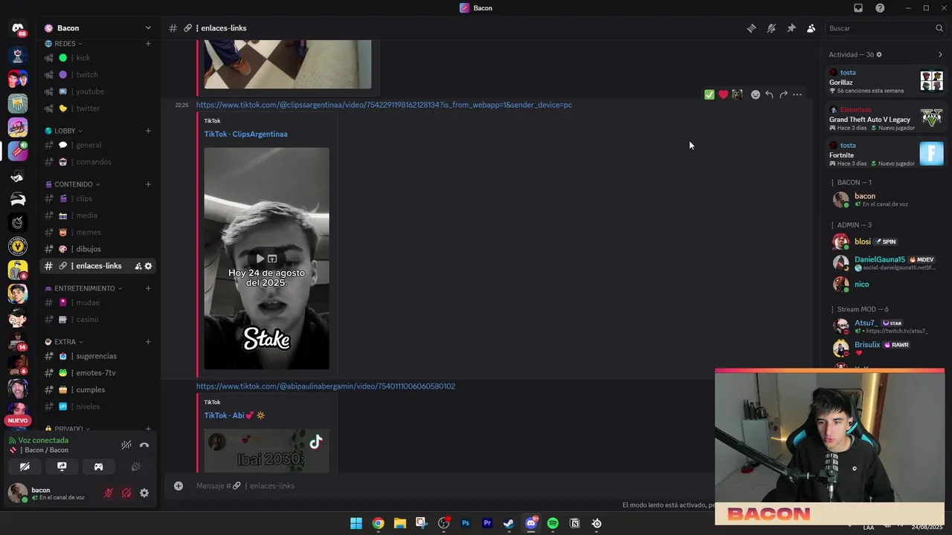React with green checkmark emoji

(x=710, y=94)
